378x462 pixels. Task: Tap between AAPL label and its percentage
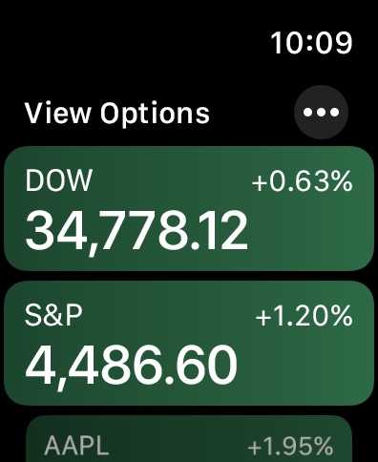coord(178,446)
